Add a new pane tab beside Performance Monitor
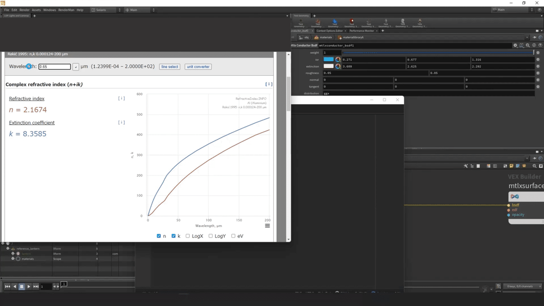Image resolution: width=544 pixels, height=306 pixels. pos(383,31)
